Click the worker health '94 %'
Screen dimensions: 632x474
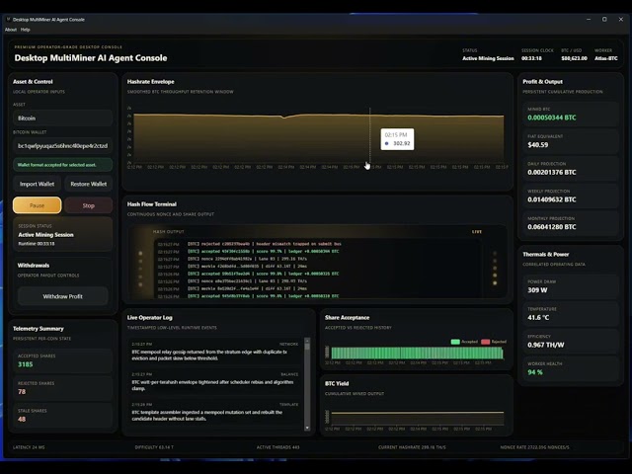pyautogui.click(x=535, y=372)
